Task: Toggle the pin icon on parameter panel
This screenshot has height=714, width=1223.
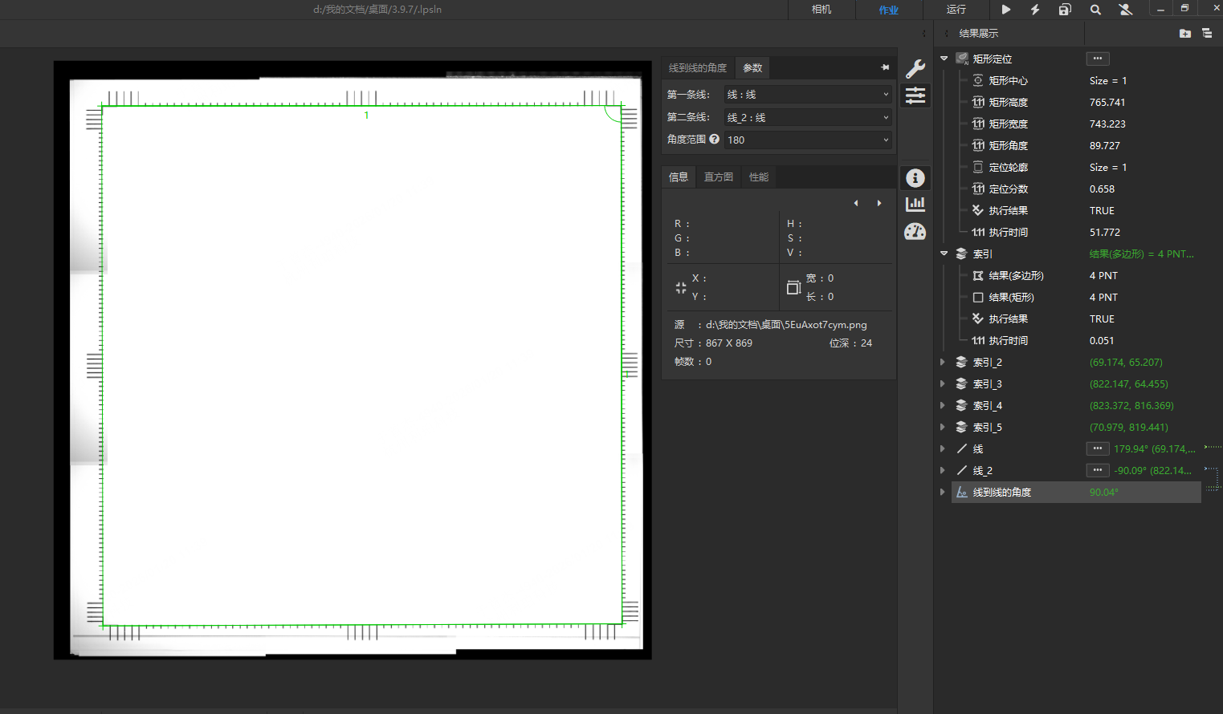Action: pyautogui.click(x=885, y=67)
